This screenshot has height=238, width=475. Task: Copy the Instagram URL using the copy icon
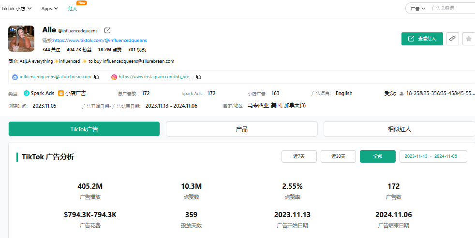pyautogui.click(x=198, y=77)
